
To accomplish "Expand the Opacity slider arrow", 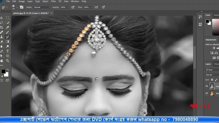I will pyautogui.click(x=68, y=7).
